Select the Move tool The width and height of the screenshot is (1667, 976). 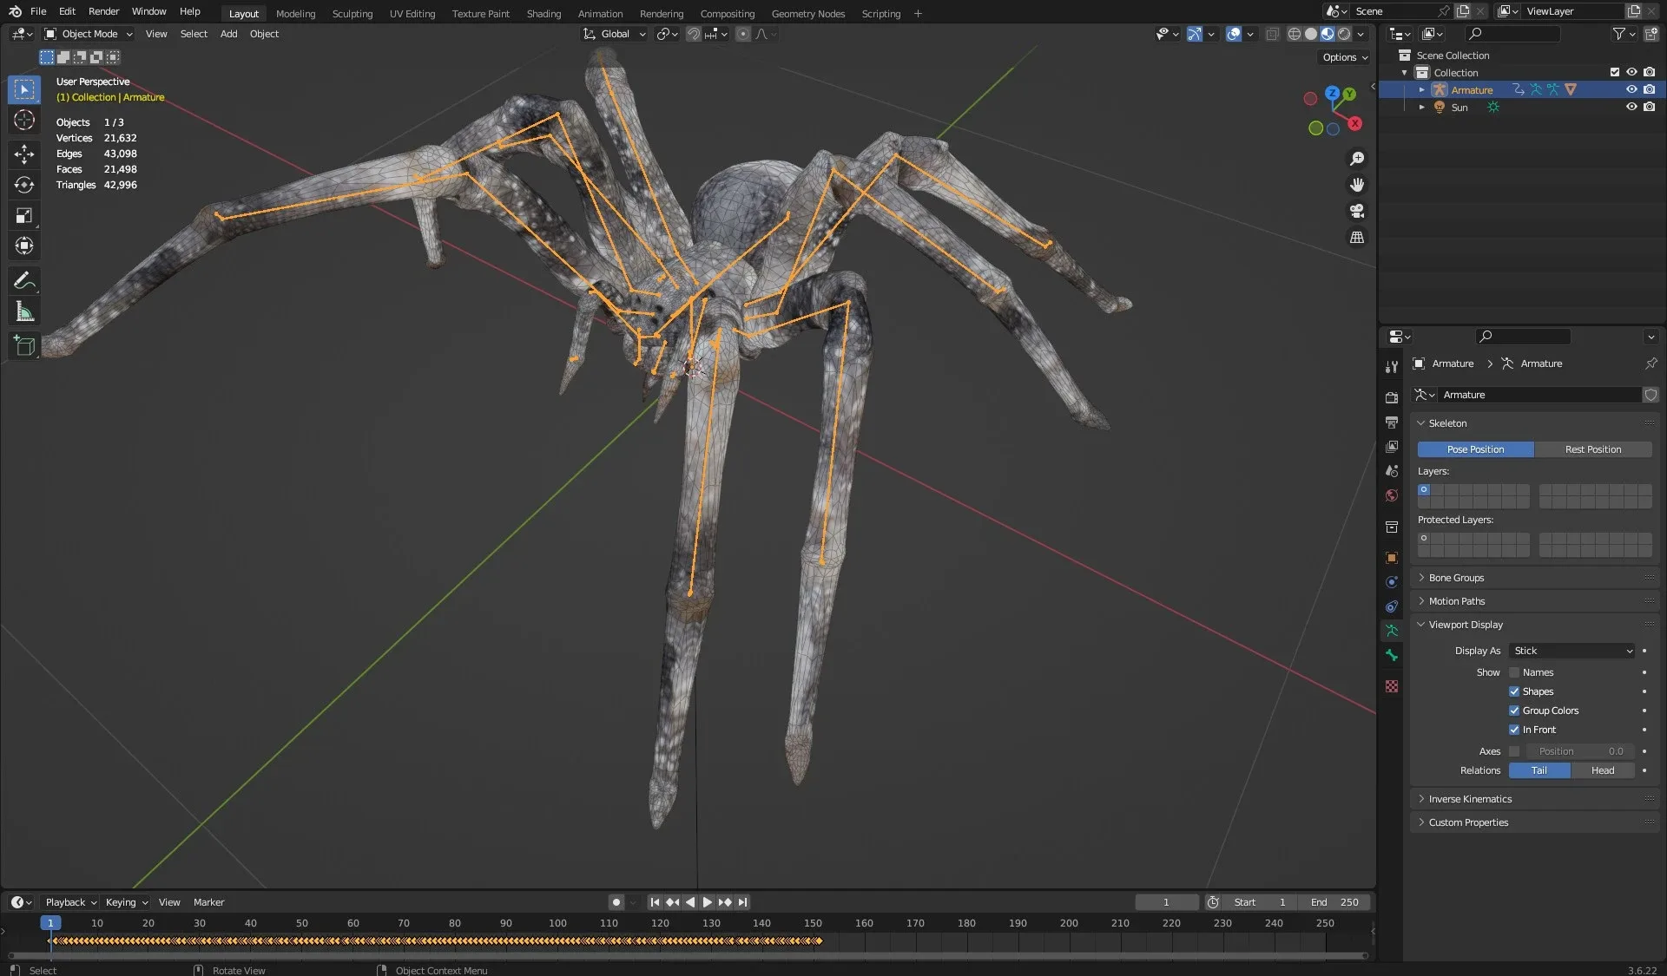pyautogui.click(x=23, y=154)
